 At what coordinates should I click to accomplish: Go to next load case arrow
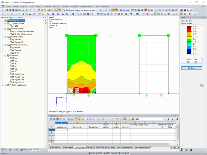point(103,10)
